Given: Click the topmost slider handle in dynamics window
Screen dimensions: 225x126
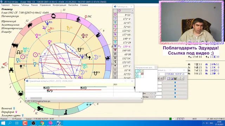Looking at the screenshot, I should point(175,83).
